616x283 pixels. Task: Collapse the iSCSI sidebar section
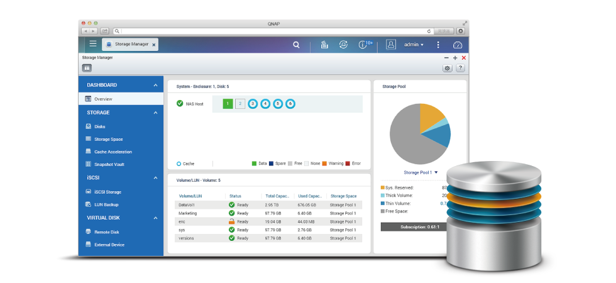155,178
